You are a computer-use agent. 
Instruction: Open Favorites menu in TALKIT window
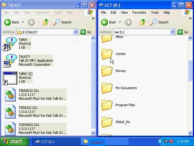point(42,13)
